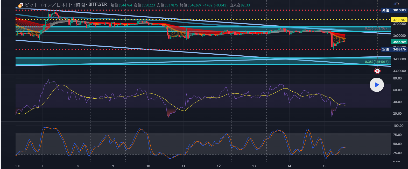Click the 3600000 price scale value
Viewport: 408px width, 169px height.
point(399,36)
